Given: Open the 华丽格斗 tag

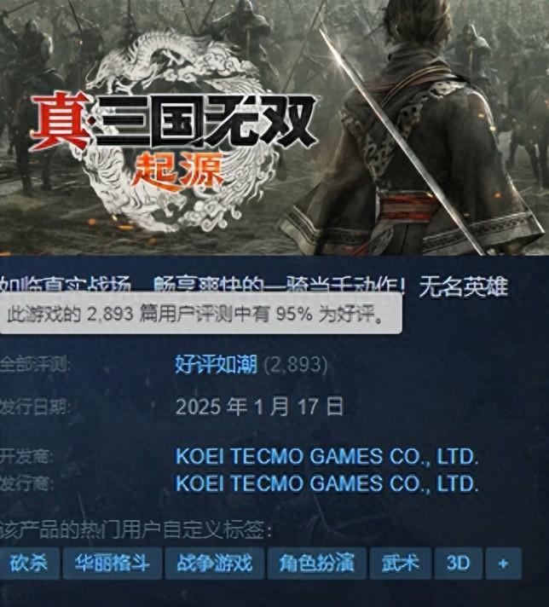Looking at the screenshot, I should [113, 564].
